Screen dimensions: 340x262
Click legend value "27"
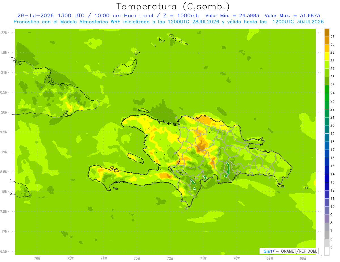coord(333,68)
